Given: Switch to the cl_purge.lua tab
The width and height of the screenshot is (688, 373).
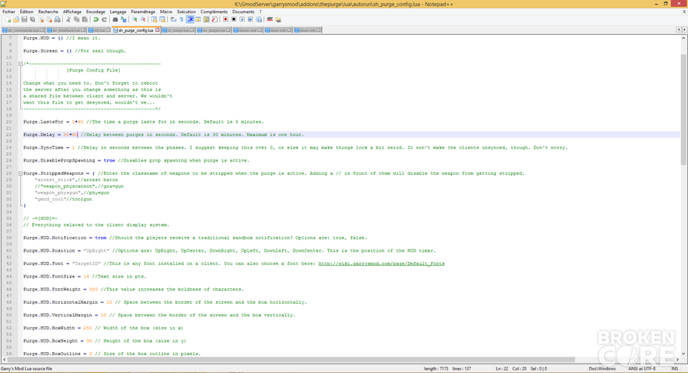Looking at the screenshot, I should [x=178, y=30].
